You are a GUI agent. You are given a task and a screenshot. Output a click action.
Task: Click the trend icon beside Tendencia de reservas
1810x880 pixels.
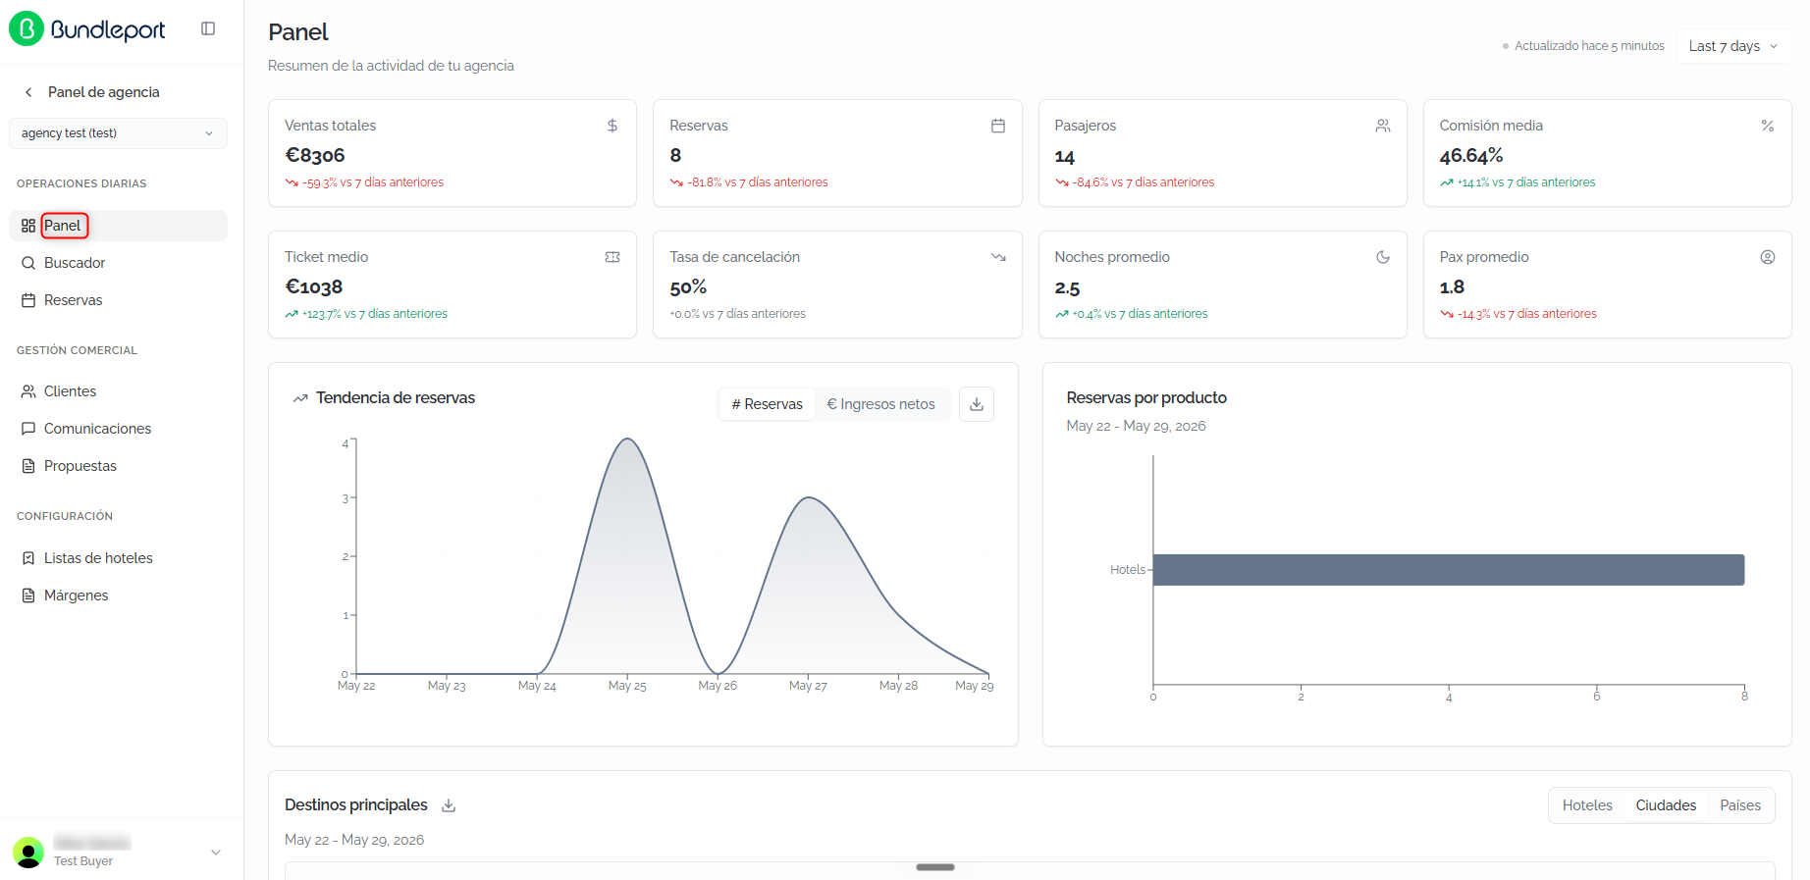pyautogui.click(x=300, y=398)
